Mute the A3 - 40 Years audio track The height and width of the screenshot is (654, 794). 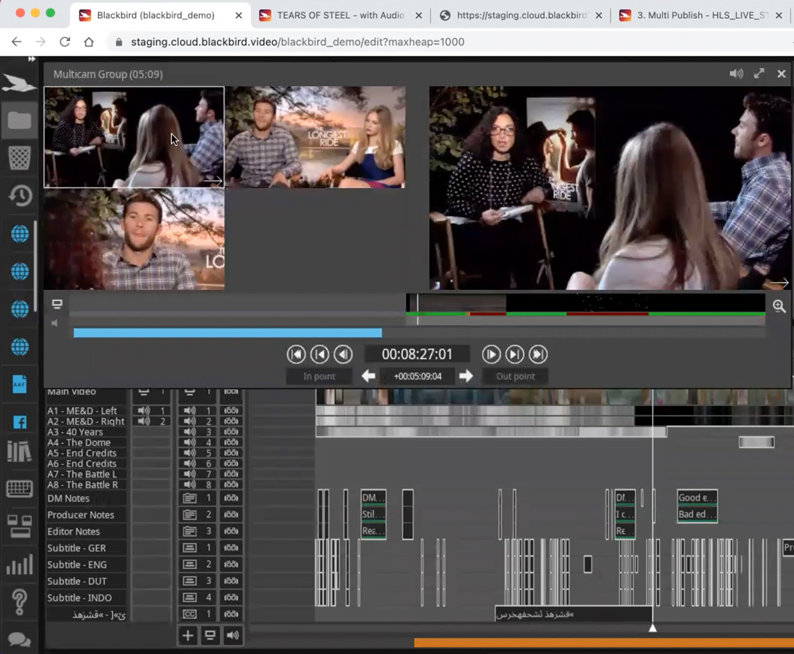click(x=189, y=432)
